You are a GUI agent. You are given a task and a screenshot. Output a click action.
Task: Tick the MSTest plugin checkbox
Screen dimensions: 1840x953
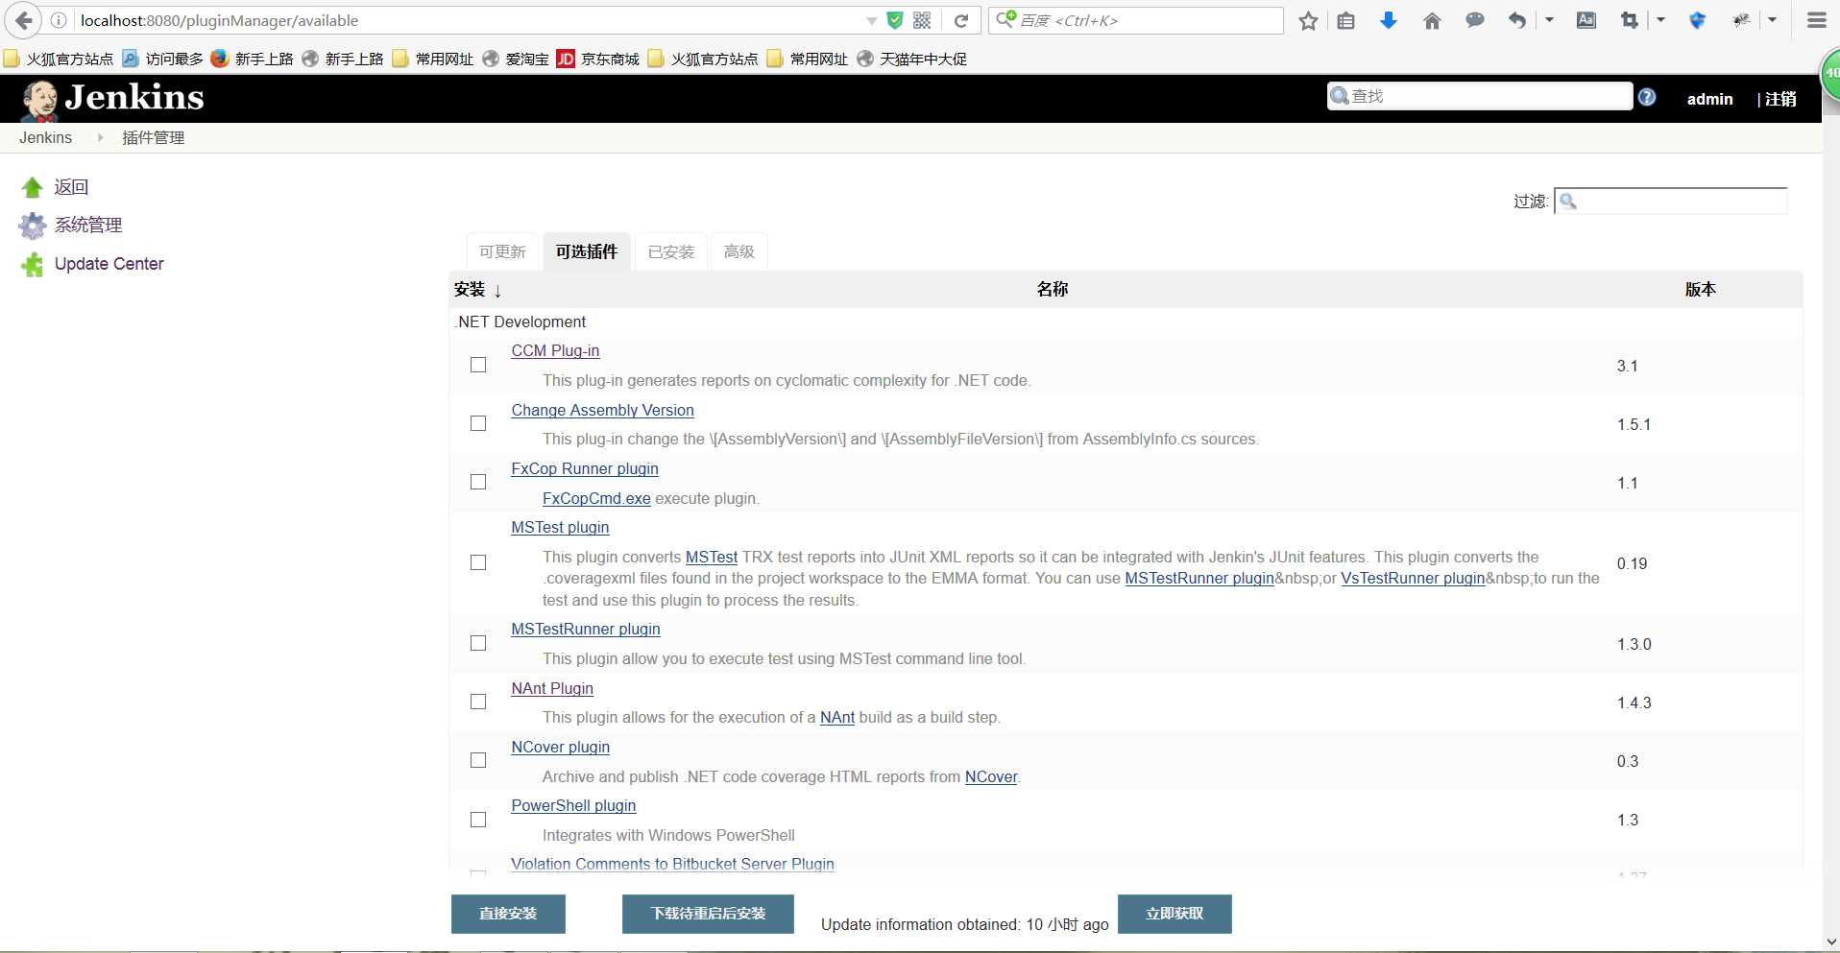coord(478,562)
